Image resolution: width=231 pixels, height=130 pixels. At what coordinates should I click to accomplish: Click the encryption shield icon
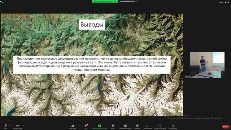click(x=3, y=3)
